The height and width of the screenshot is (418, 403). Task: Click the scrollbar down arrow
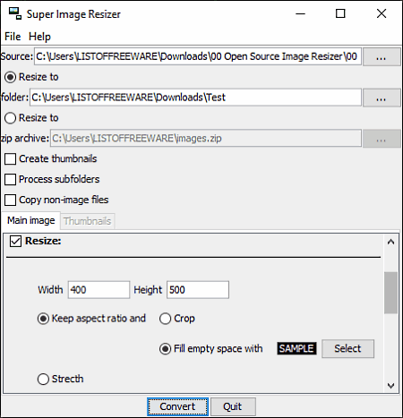[390, 386]
